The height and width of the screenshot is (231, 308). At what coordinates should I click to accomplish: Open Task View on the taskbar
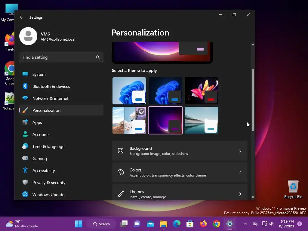click(x=124, y=224)
